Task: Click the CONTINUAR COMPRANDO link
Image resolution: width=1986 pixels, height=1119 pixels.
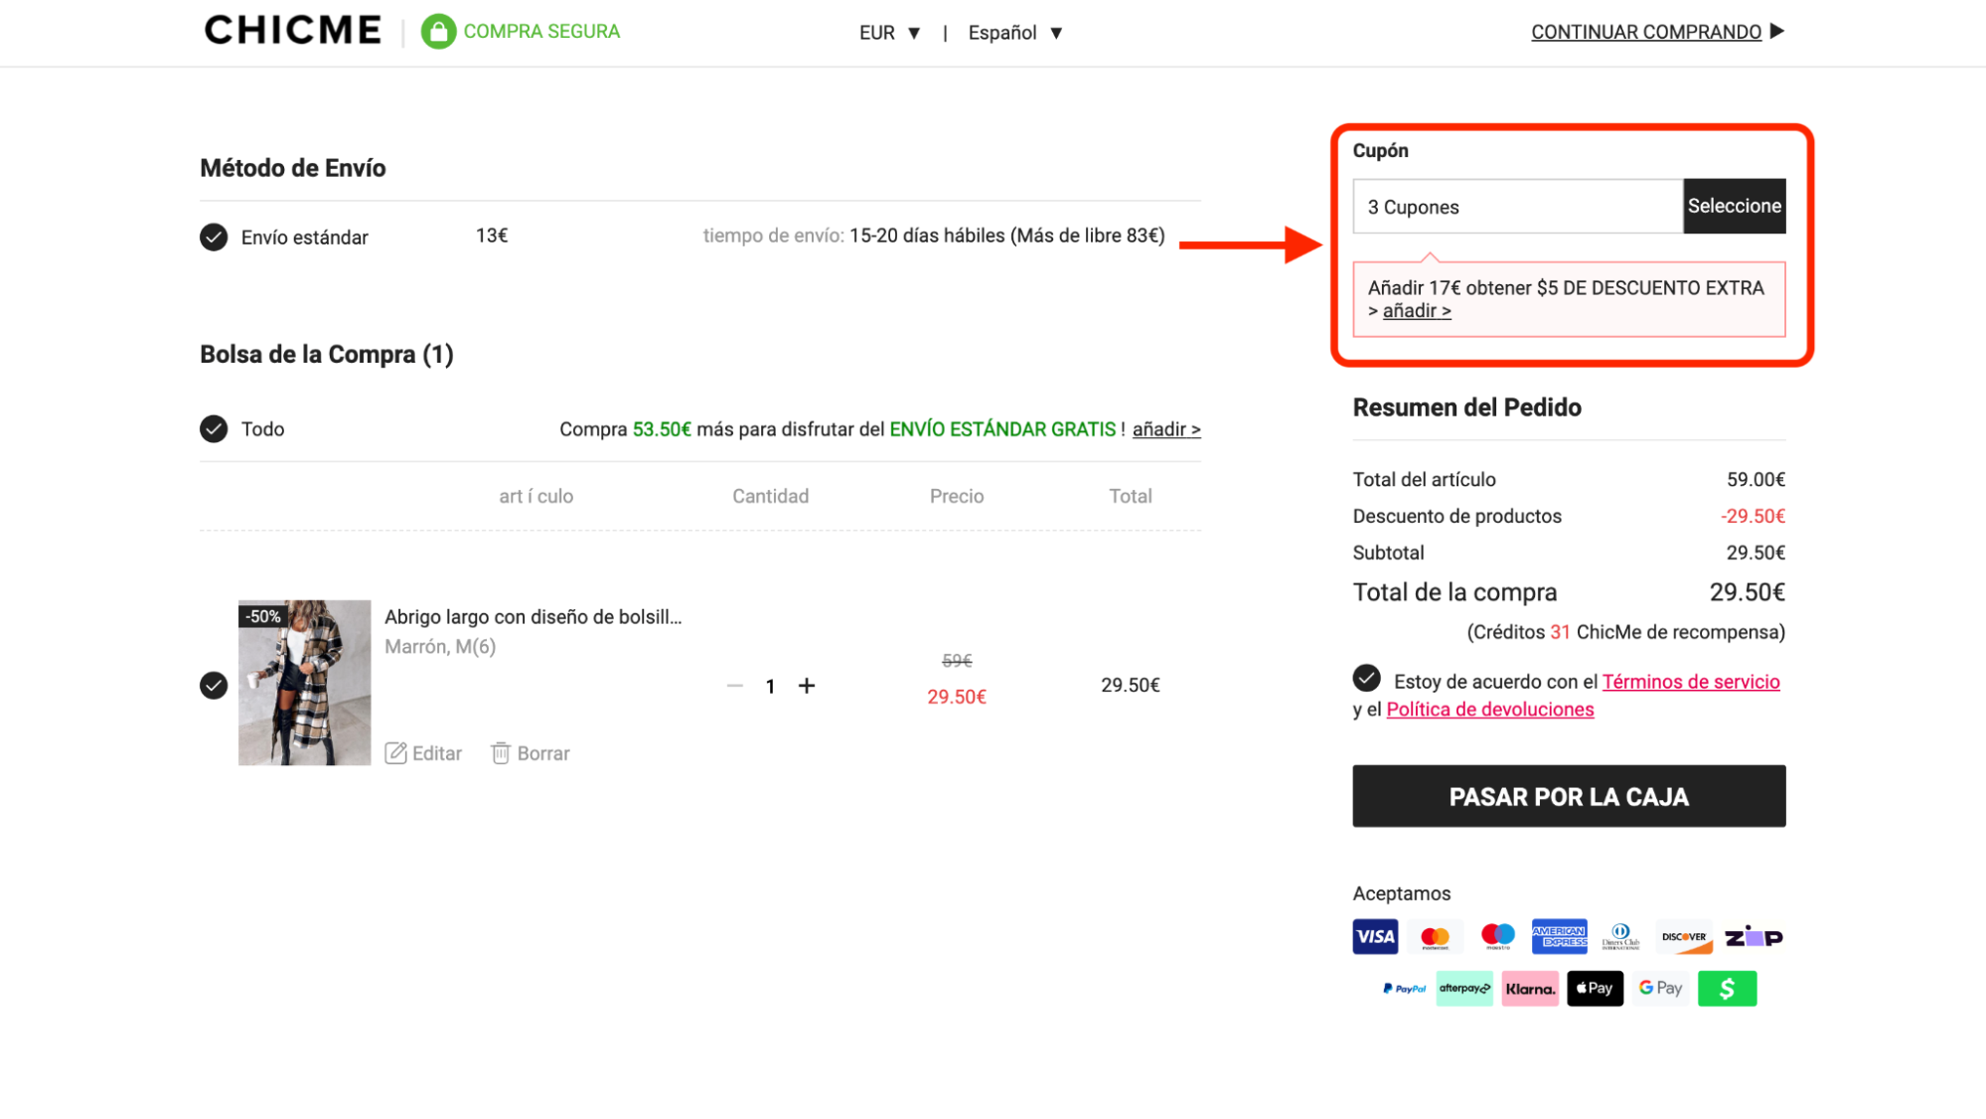Action: coord(1645,32)
